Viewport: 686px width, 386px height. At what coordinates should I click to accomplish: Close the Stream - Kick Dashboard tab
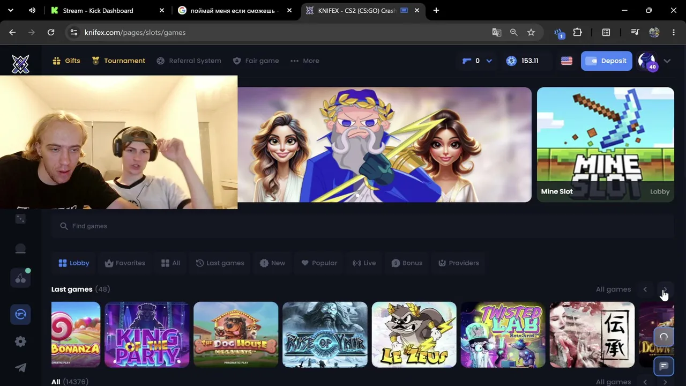coord(162,10)
